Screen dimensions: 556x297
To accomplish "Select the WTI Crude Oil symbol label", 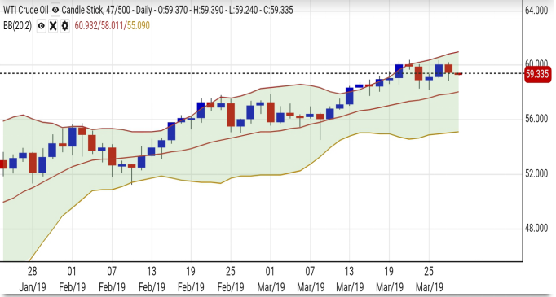I will [x=25, y=10].
